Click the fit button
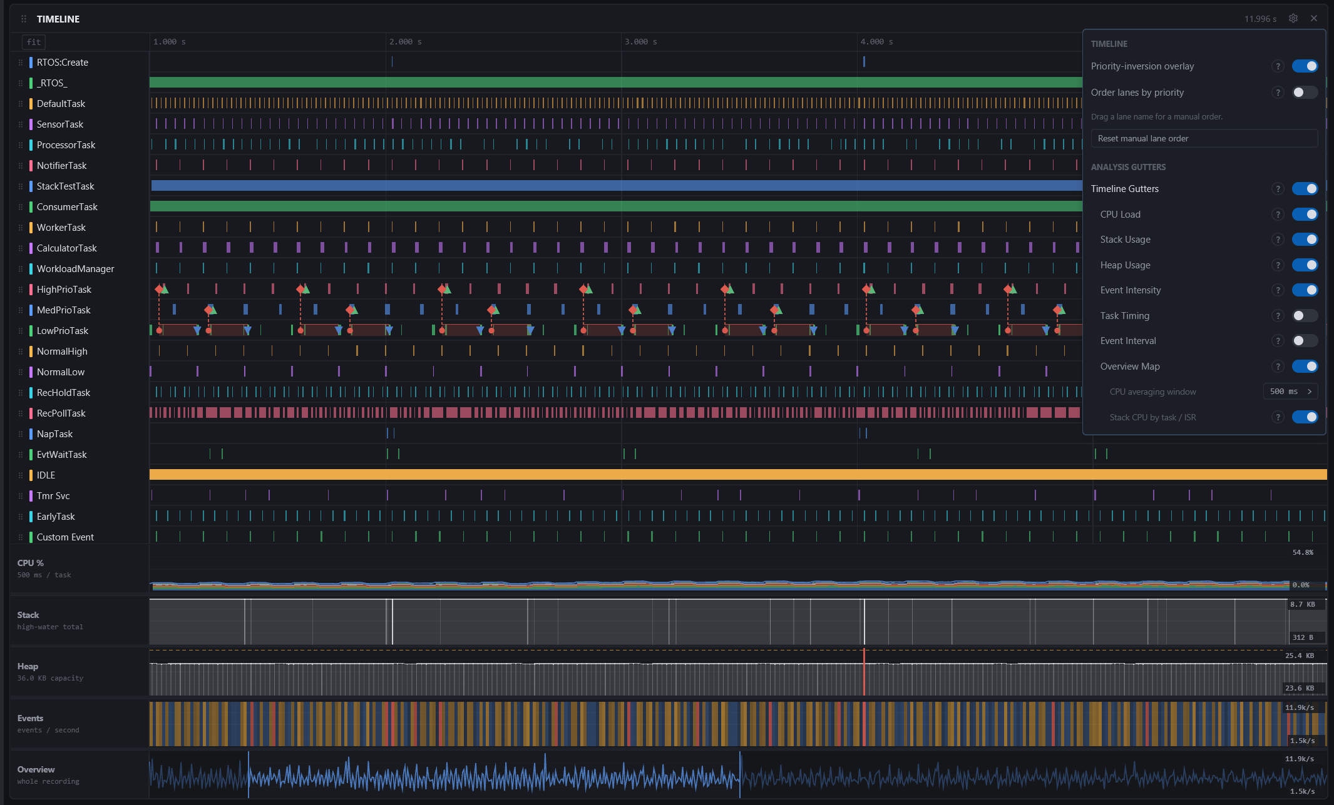1334x805 pixels. tap(34, 42)
